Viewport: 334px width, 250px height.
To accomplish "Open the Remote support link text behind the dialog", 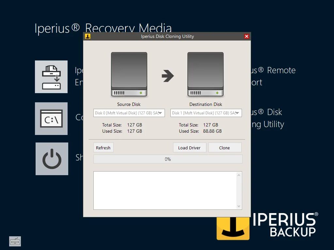I will coord(273,76).
